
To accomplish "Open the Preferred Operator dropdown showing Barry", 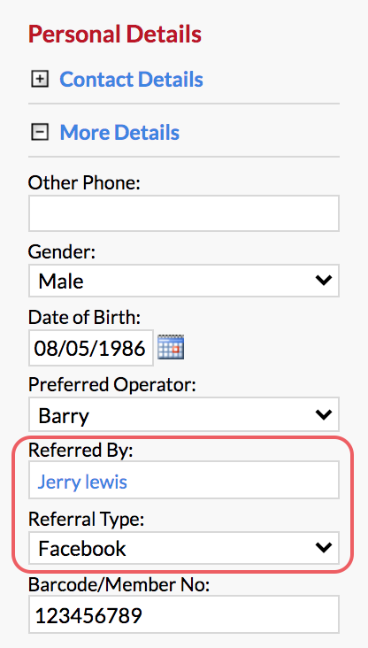I will (184, 414).
